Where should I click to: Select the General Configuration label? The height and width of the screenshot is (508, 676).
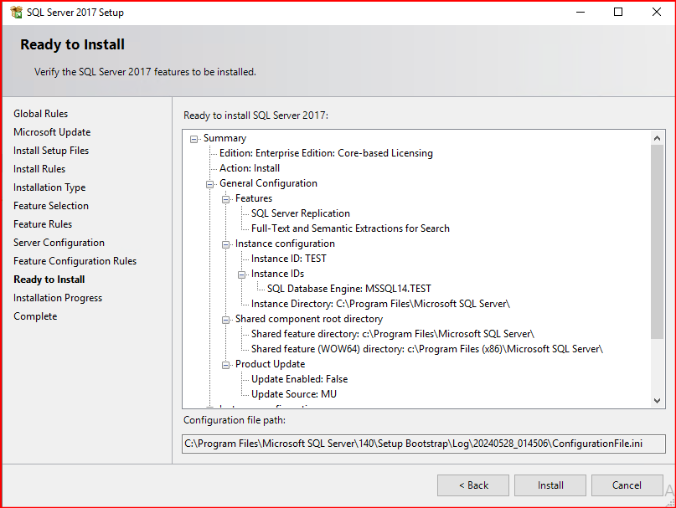pyautogui.click(x=268, y=183)
